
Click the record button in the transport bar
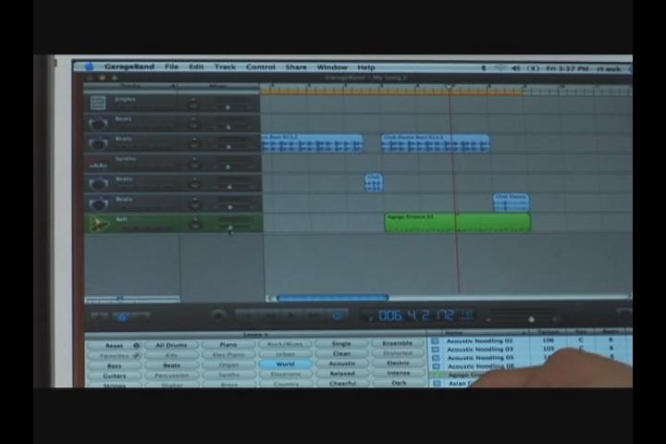coord(218,315)
